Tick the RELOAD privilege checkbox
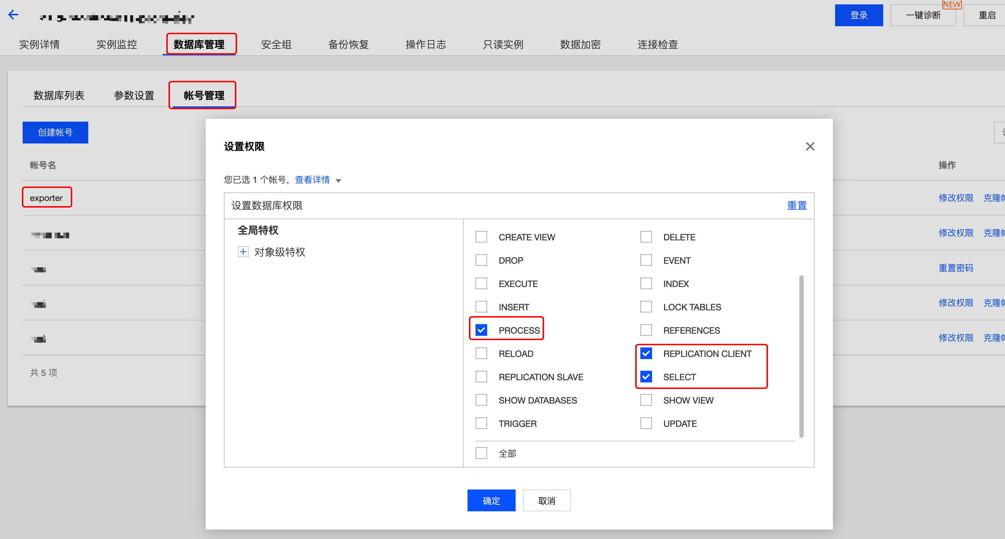The height and width of the screenshot is (539, 1005). coord(481,354)
